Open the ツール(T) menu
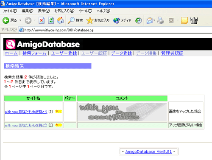Screen dimensions: 212x160 [85, 11]
